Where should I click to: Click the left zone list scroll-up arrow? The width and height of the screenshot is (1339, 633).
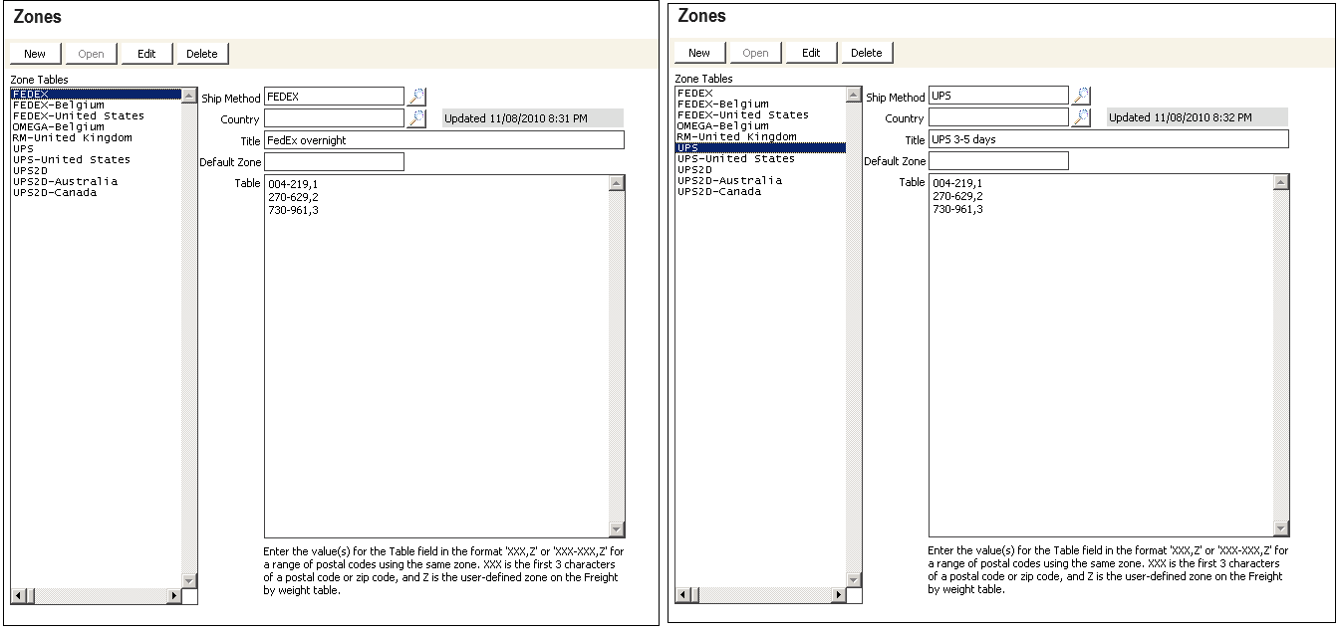click(189, 97)
